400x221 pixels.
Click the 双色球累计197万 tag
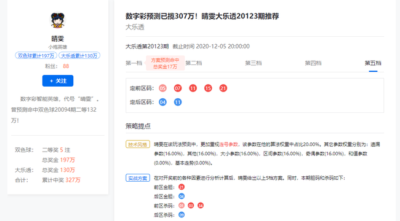point(36,55)
